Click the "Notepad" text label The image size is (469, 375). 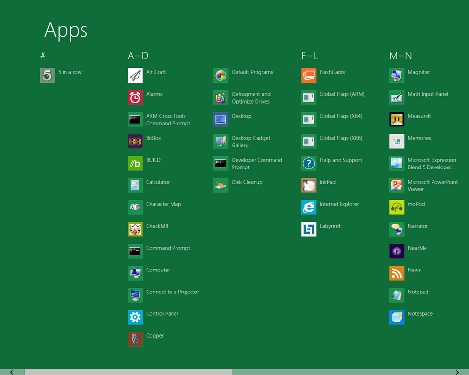(x=418, y=292)
